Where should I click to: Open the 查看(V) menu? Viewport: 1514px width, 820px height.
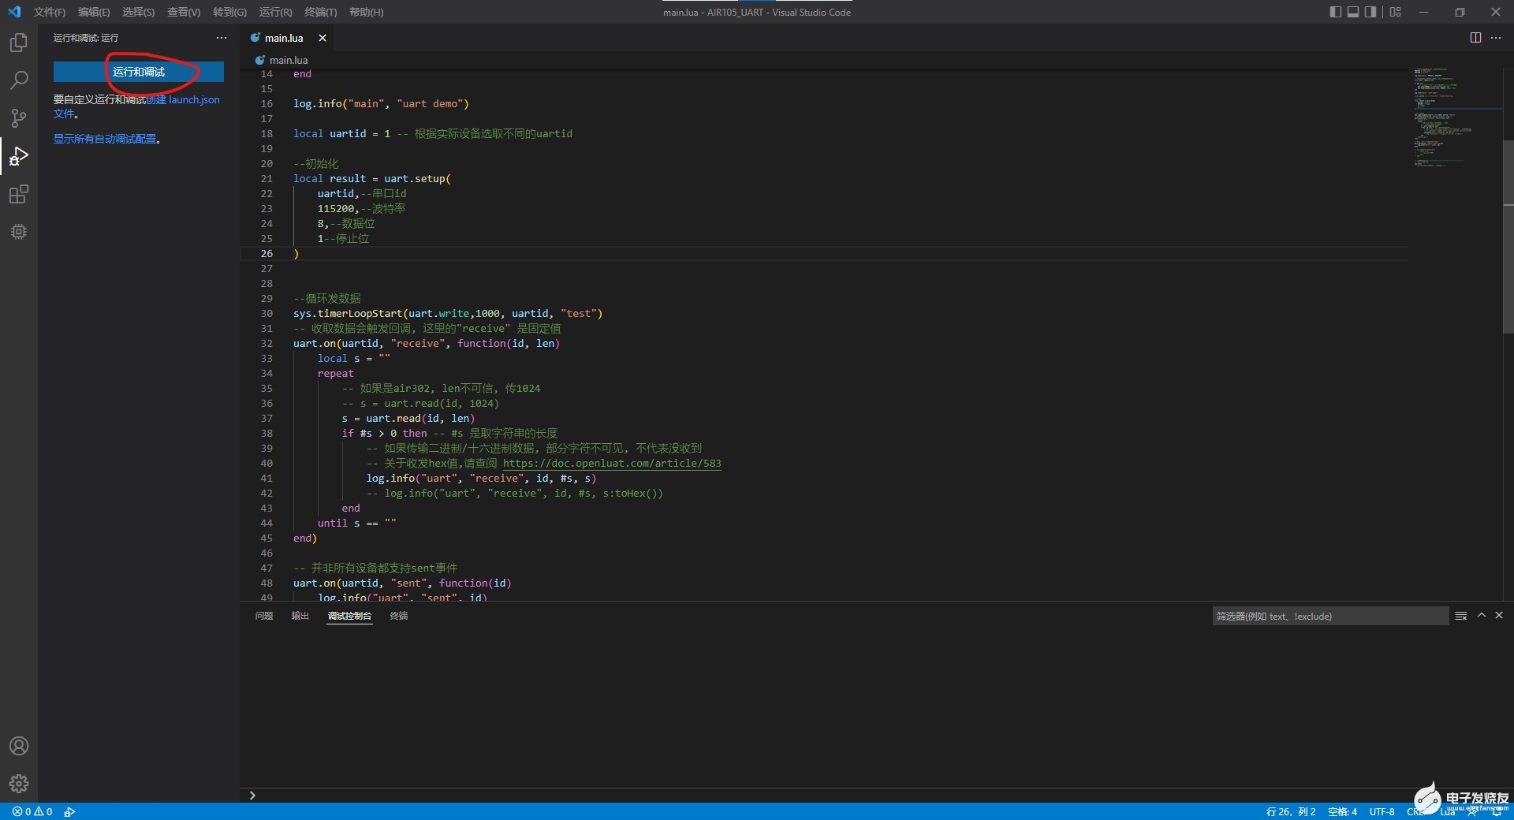click(184, 12)
